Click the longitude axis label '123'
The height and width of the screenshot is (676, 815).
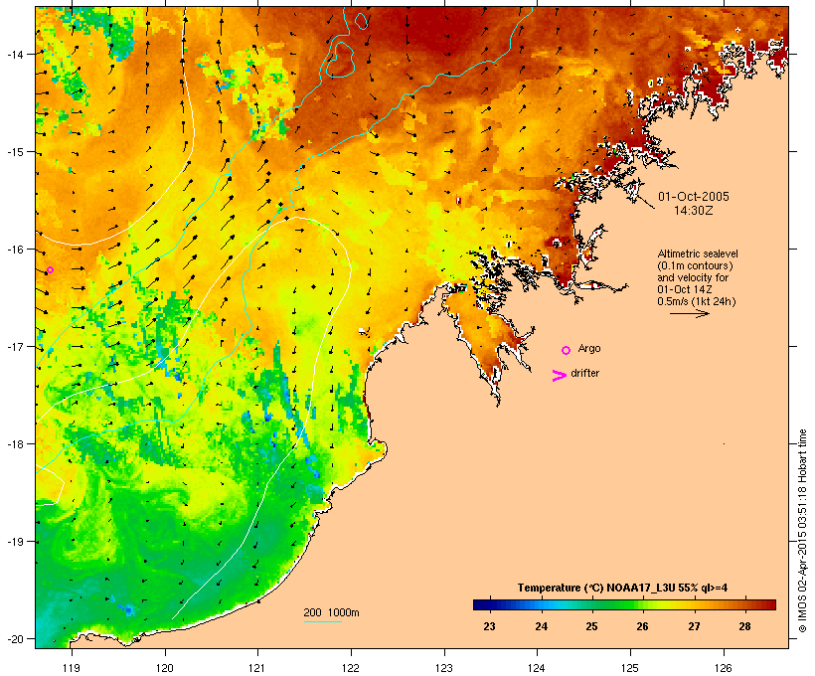click(x=444, y=667)
